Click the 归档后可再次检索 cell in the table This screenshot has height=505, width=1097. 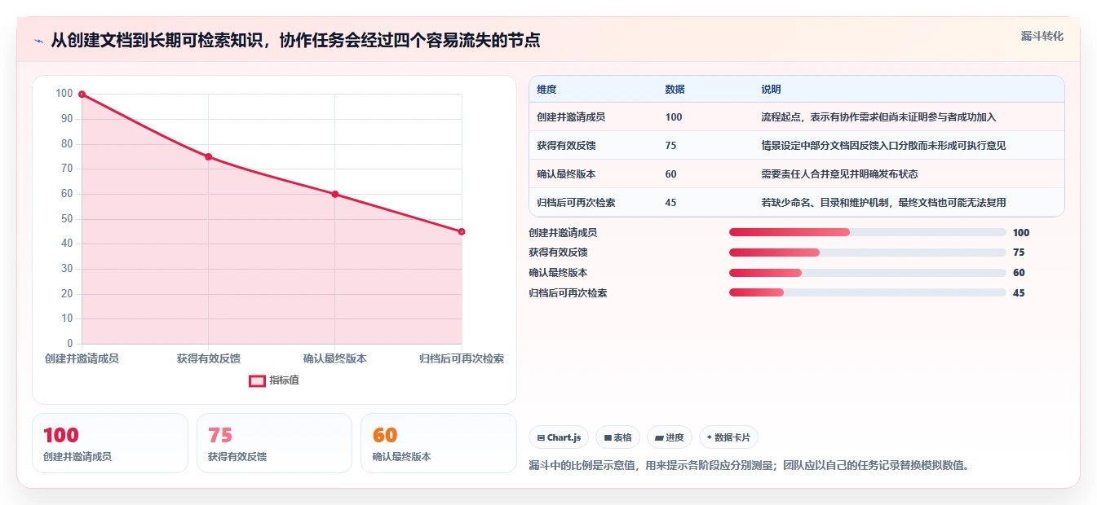(576, 202)
